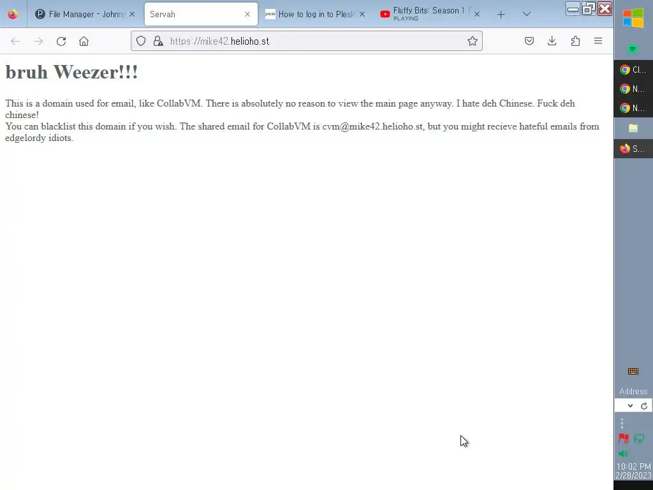Minimize the Firefox window
The image size is (653, 490).
click(x=573, y=9)
